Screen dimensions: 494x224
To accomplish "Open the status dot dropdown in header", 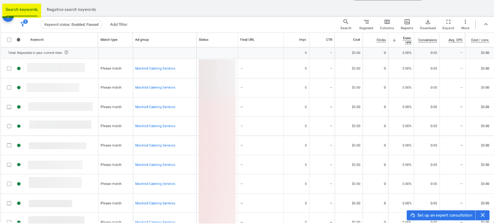I will (x=19, y=40).
